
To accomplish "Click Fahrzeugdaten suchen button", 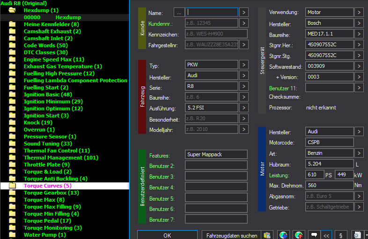I will click(x=232, y=235).
